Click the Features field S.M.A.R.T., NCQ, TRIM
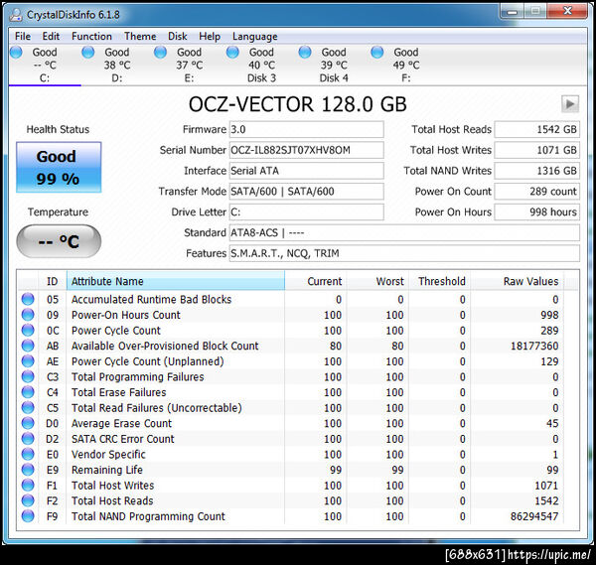This screenshot has width=596, height=565. 404,253
